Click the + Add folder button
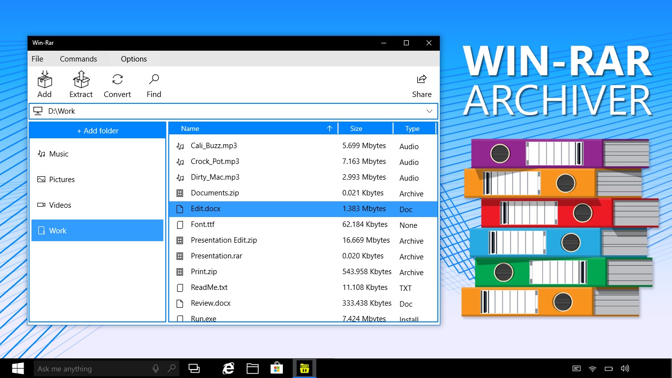Viewport: 672px width, 378px height. 97,130
